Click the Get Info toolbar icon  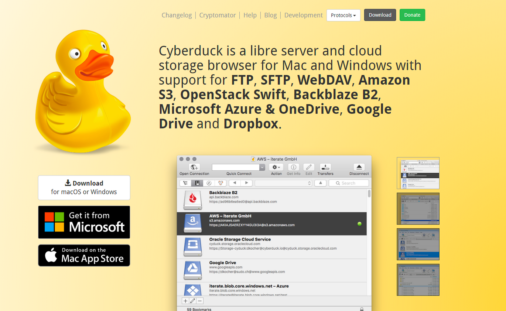(293, 167)
